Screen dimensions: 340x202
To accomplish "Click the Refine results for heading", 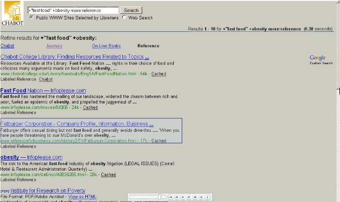I will pyautogui.click(x=48, y=38).
